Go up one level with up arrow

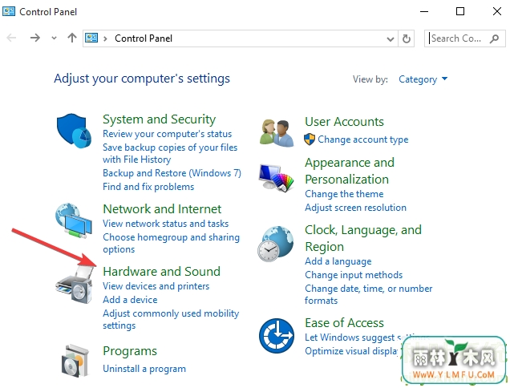72,38
